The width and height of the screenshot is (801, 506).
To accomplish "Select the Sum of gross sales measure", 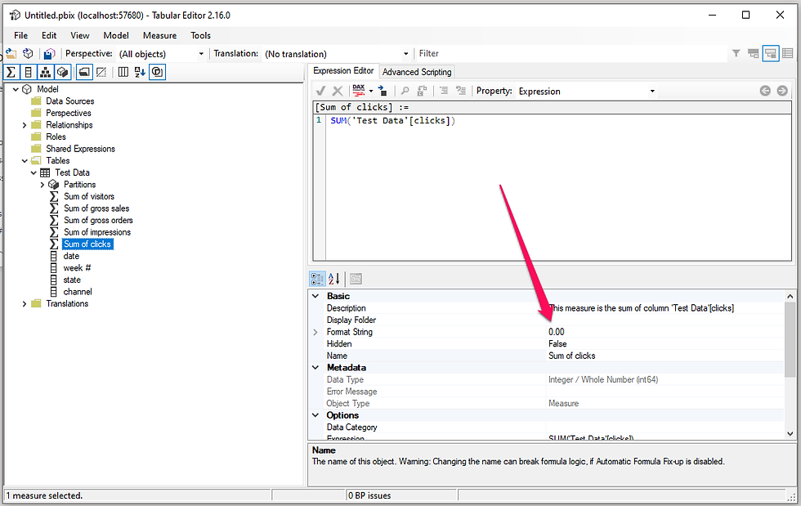I will 96,208.
